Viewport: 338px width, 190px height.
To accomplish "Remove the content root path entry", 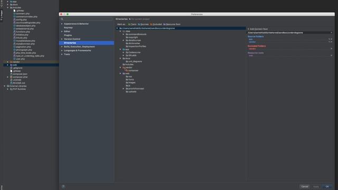I will 331,33.
